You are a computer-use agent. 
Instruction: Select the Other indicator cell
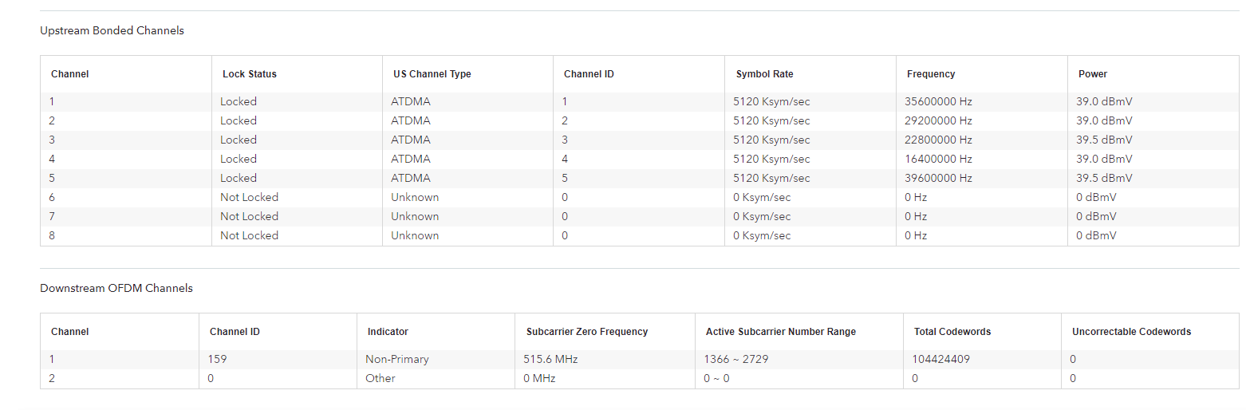tap(381, 378)
